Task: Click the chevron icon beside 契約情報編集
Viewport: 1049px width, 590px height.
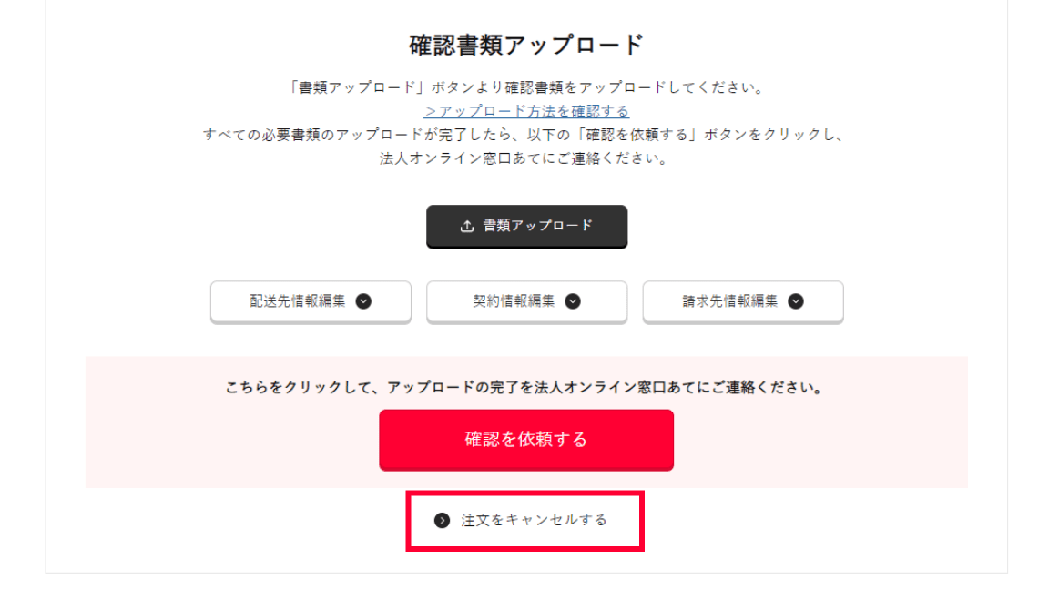Action: click(x=573, y=302)
